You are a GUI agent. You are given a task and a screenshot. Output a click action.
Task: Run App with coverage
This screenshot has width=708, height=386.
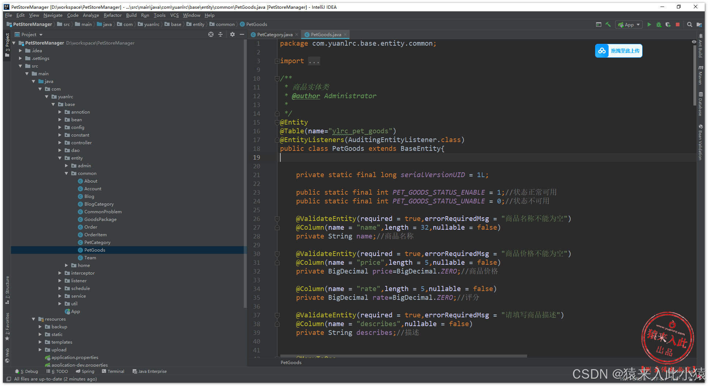[668, 24]
